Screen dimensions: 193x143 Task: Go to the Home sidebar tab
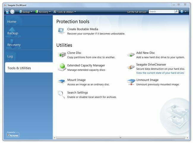pyautogui.click(x=29, y=22)
